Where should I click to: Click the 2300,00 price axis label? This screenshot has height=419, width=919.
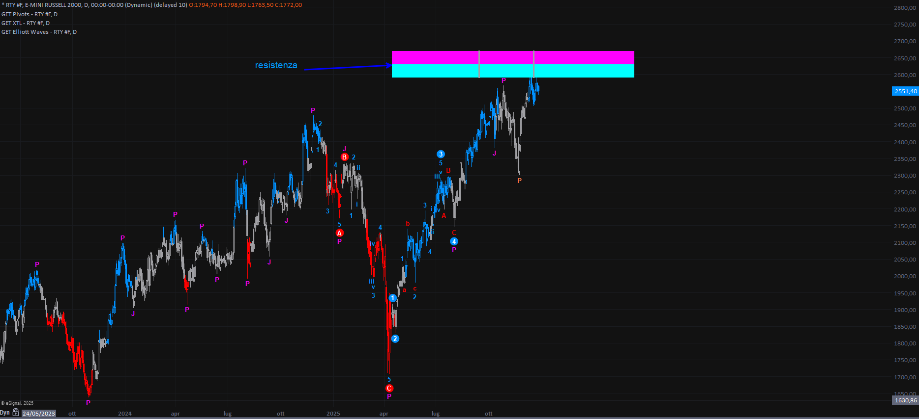tap(905, 176)
